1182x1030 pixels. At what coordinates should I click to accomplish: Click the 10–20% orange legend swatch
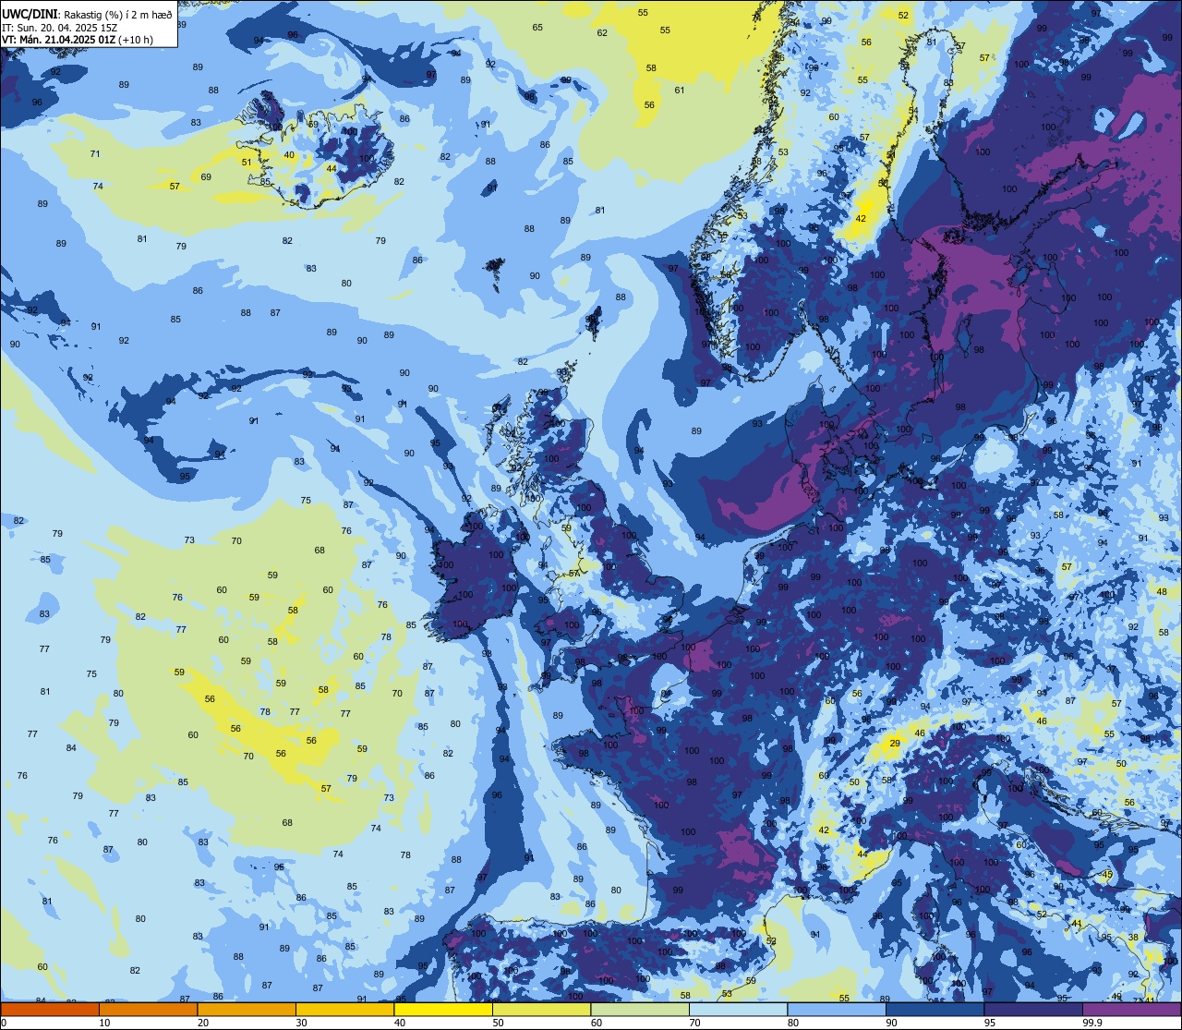point(148,1009)
